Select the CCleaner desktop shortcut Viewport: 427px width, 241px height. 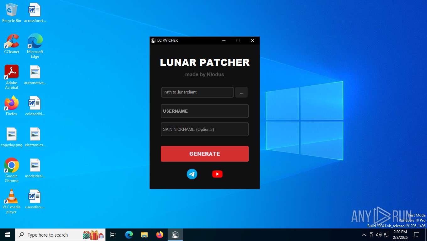pyautogui.click(x=12, y=44)
